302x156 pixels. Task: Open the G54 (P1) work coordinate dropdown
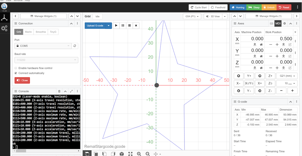click(x=192, y=16)
